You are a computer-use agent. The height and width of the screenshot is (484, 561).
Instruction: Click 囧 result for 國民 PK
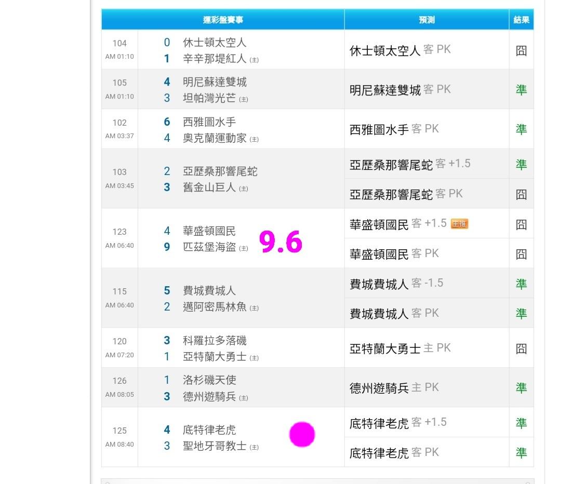[522, 254]
